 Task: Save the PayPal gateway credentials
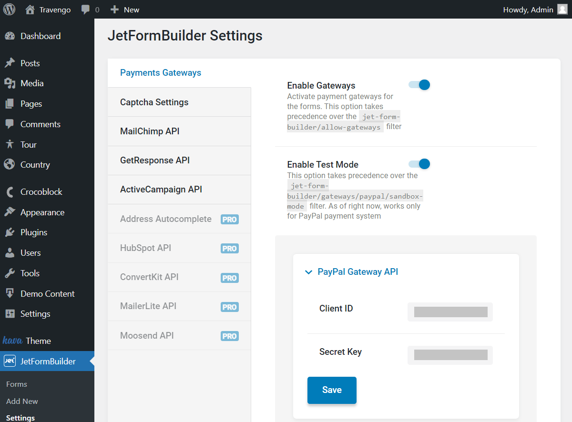[x=332, y=390]
